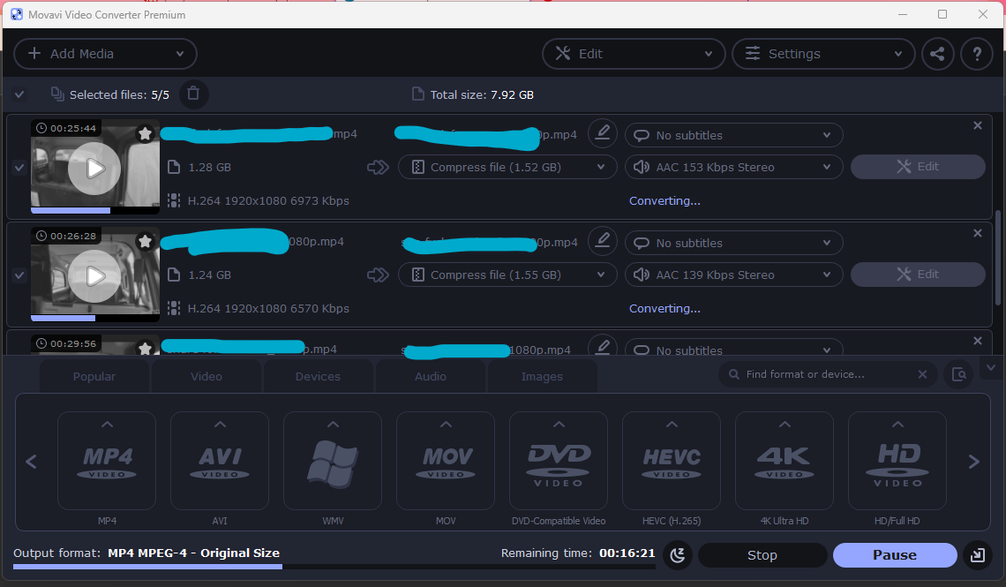Switch to the Audio format tab
The image size is (1006, 587).
(430, 376)
